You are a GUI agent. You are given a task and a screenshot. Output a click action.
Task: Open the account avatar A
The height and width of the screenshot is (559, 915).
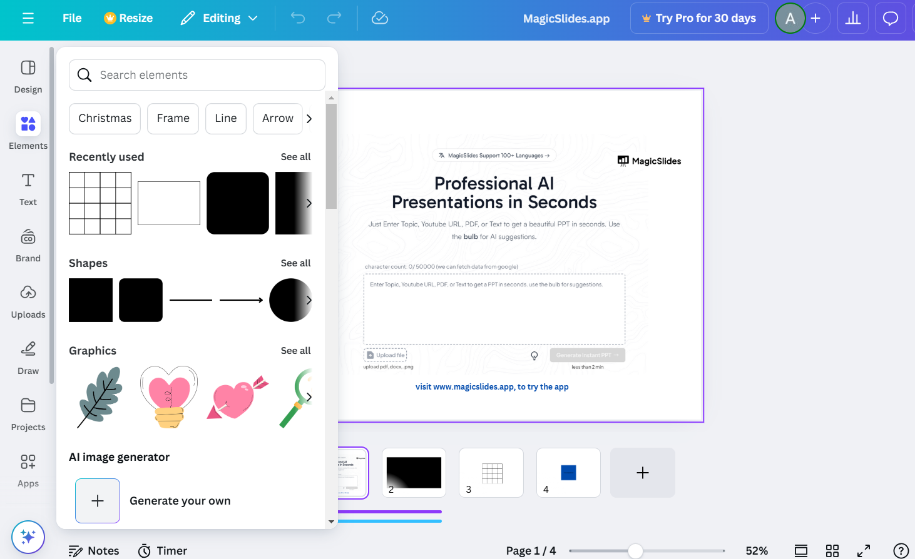tap(790, 18)
